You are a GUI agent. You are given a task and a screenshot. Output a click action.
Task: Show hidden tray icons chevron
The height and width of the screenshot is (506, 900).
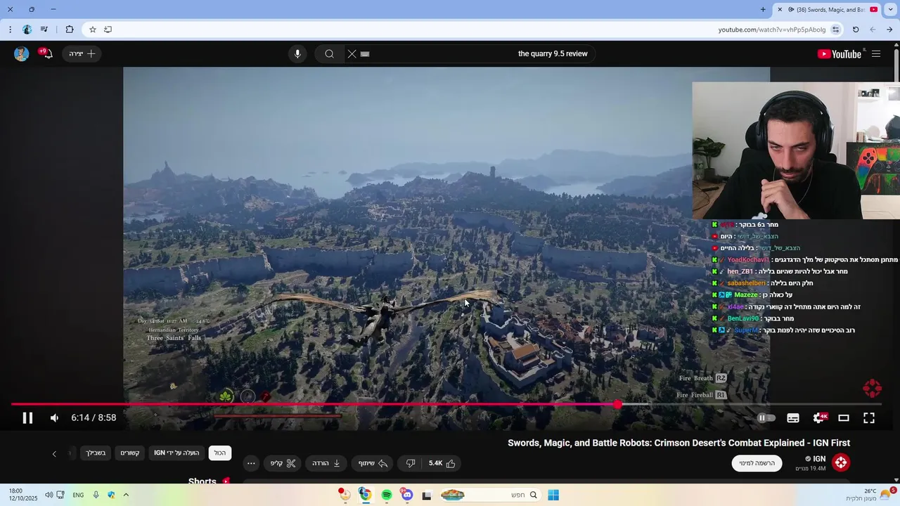click(x=126, y=495)
